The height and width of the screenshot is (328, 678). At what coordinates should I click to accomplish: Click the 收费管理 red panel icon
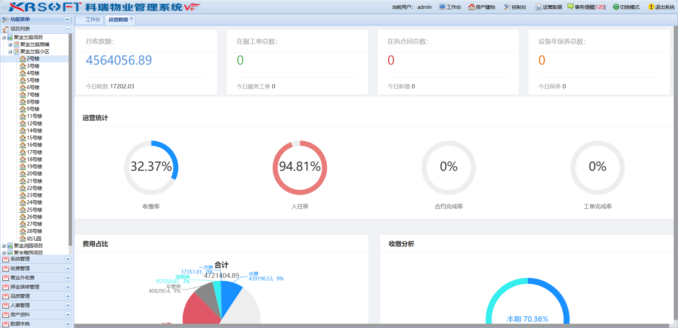[6, 268]
